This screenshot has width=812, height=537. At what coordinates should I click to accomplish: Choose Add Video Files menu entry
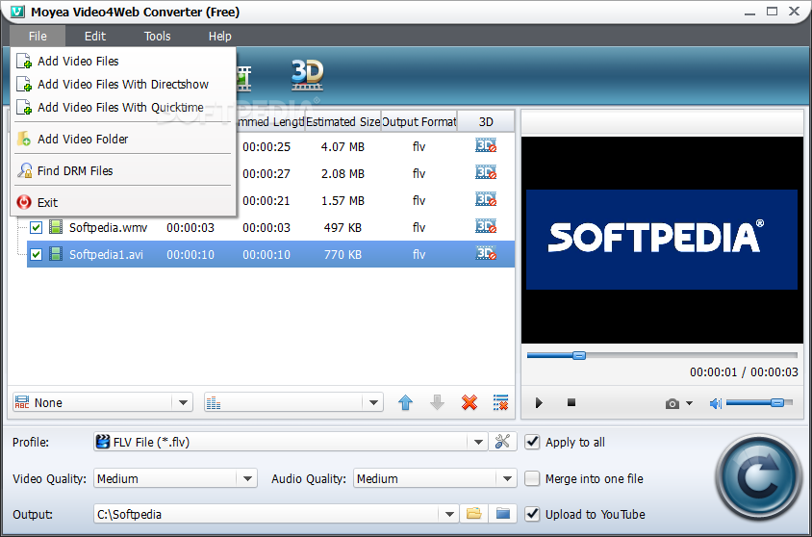pos(123,61)
